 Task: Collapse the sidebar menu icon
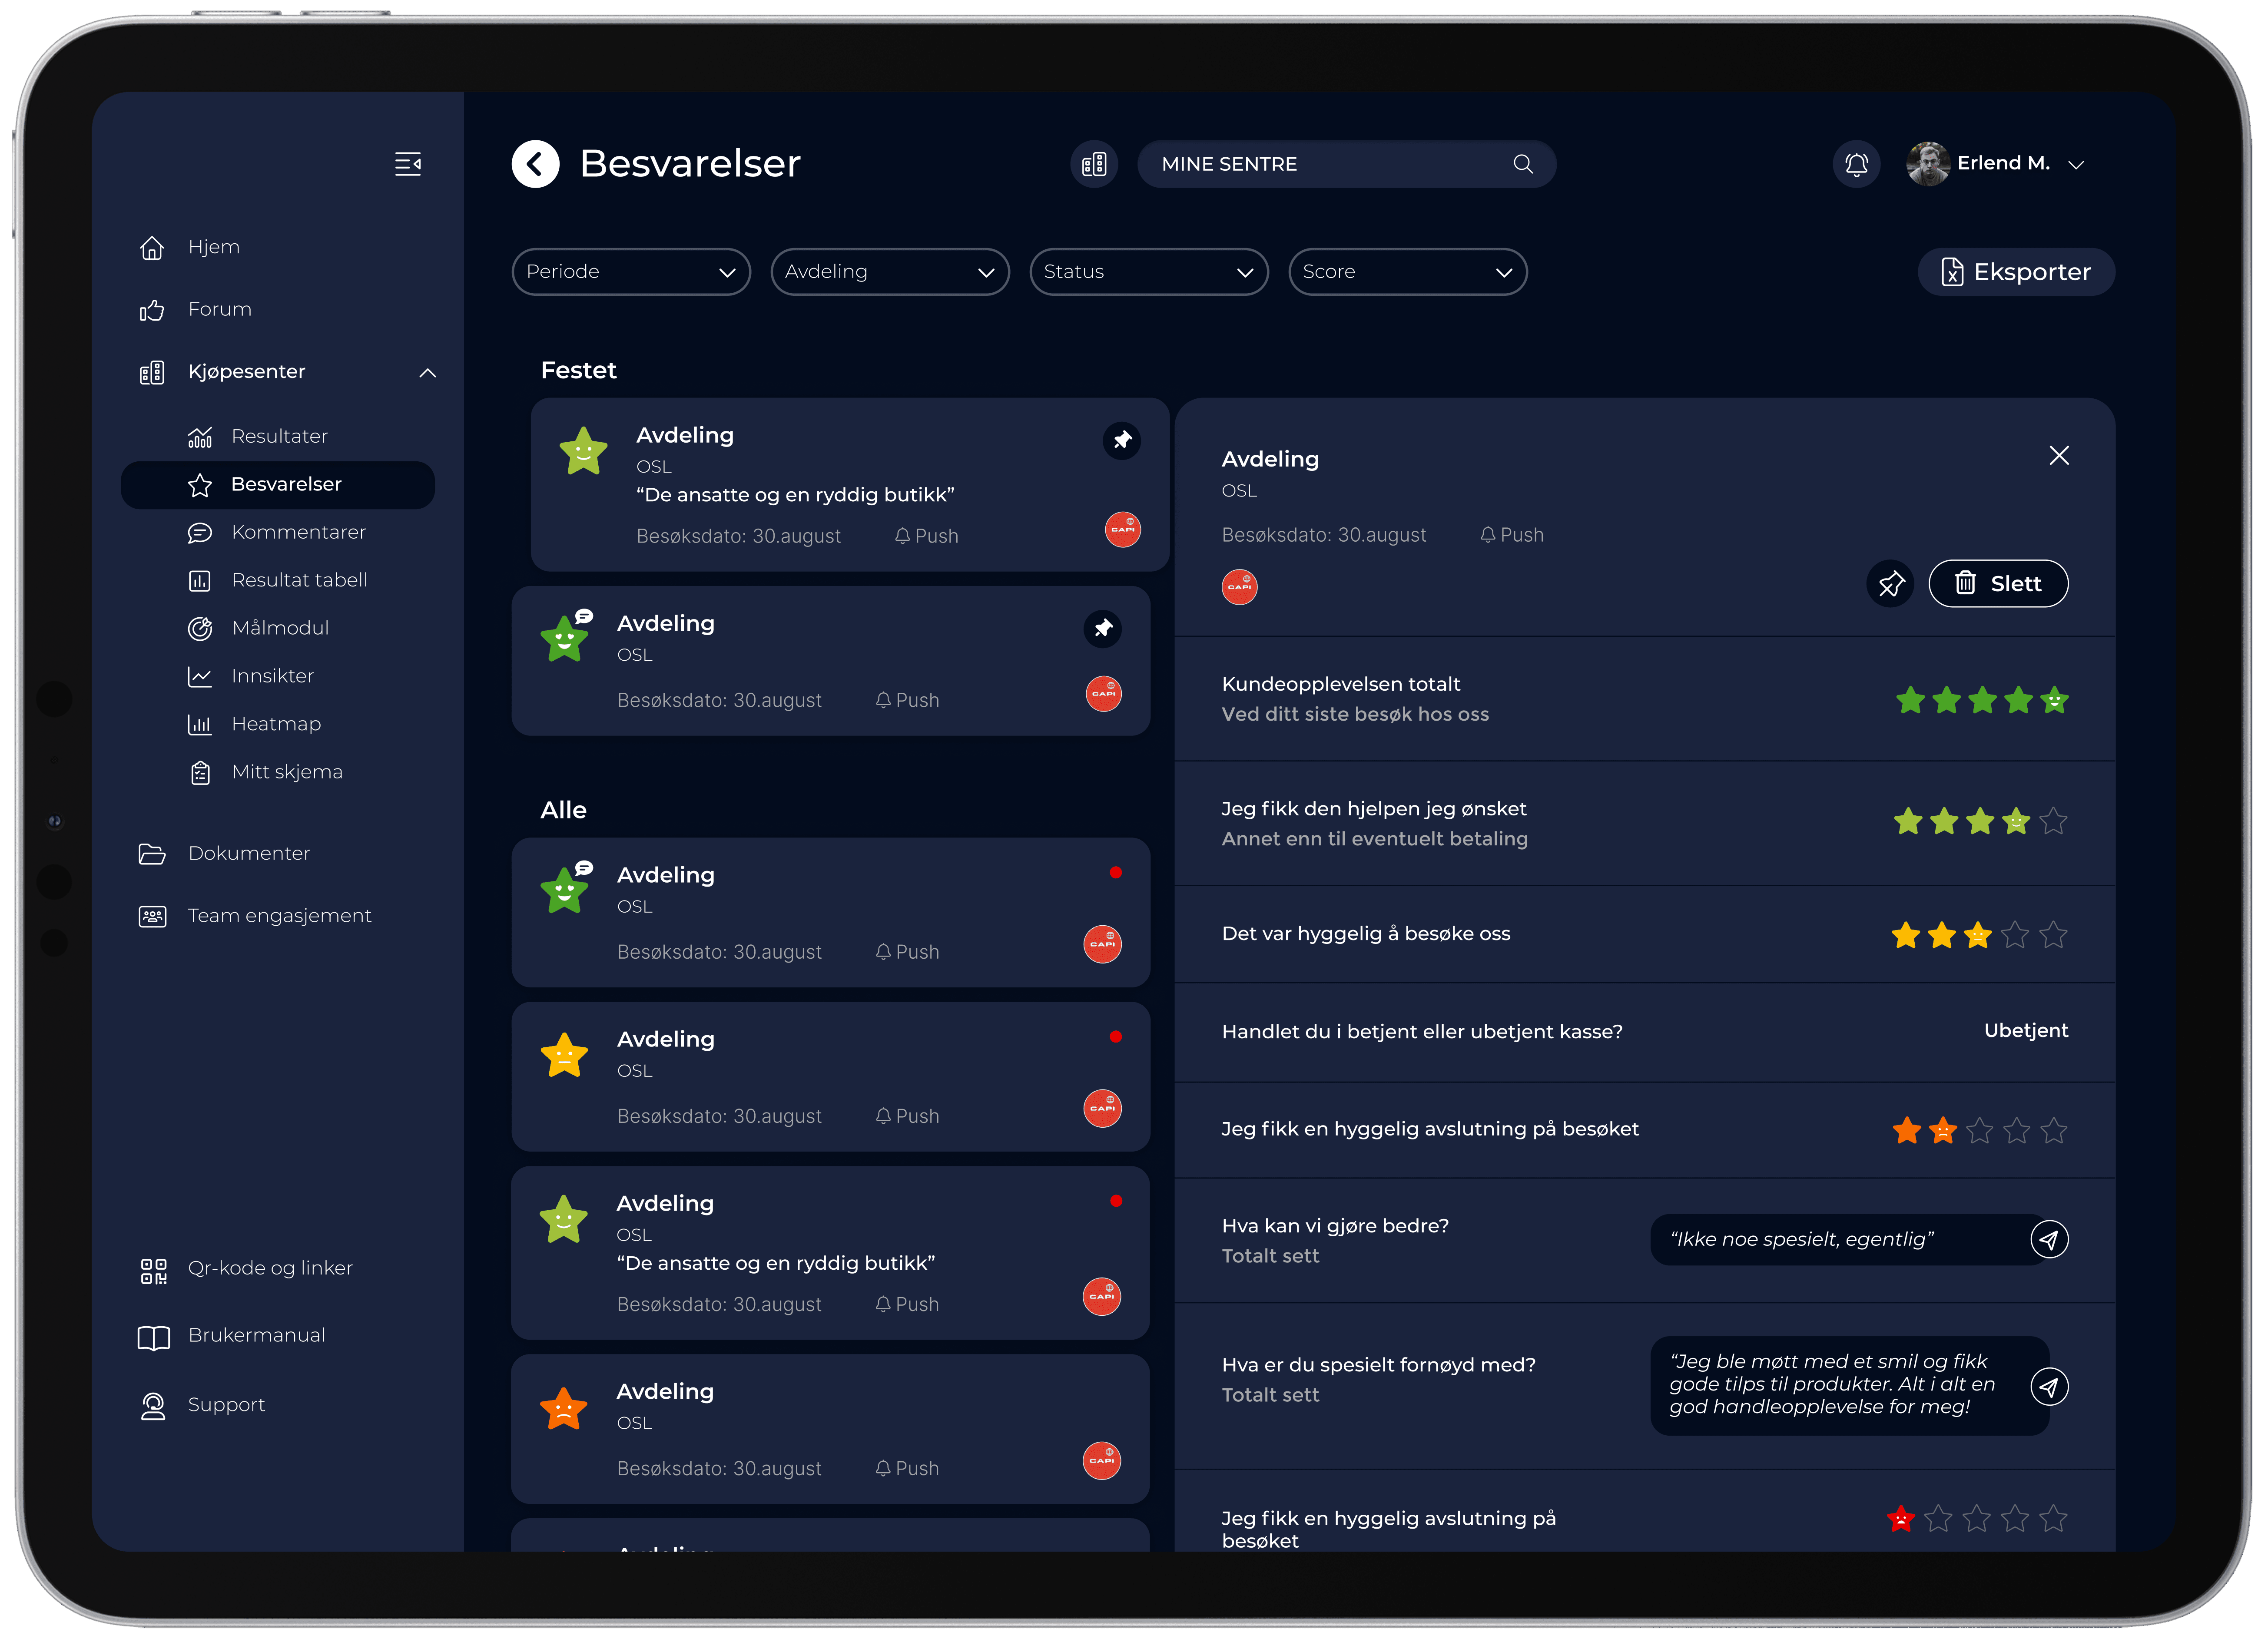tap(407, 164)
